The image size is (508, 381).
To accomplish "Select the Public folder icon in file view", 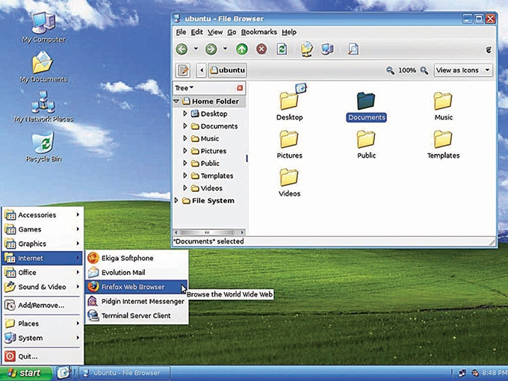I will [x=366, y=145].
